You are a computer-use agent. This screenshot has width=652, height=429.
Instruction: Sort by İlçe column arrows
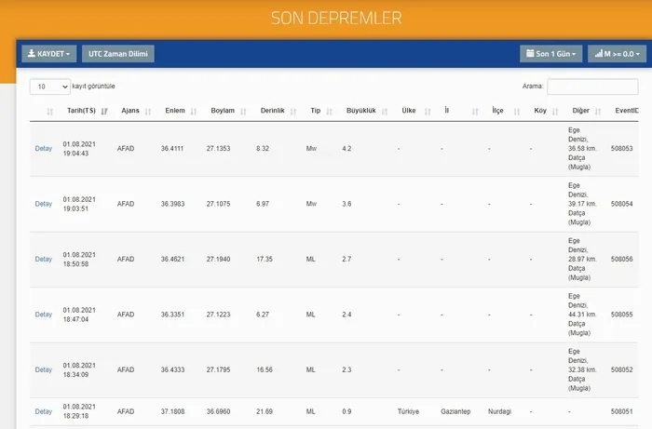[516, 112]
